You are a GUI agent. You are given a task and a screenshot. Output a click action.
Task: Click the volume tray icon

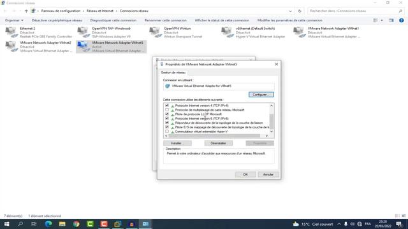click(353, 224)
